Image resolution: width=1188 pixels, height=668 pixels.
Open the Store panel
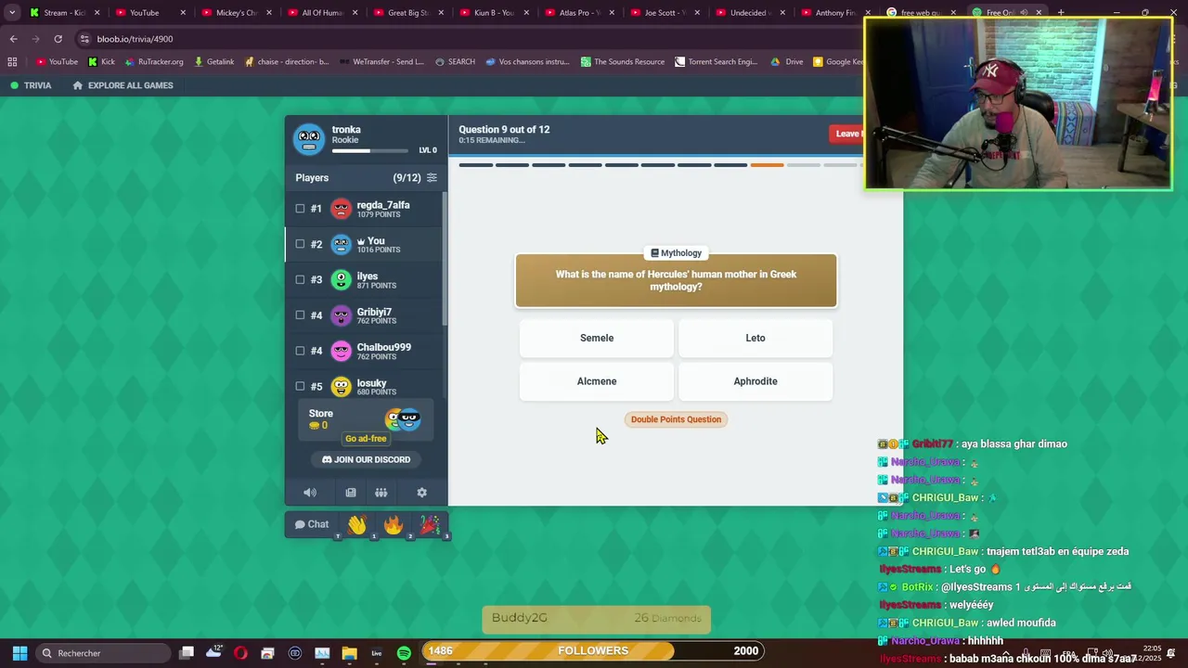pos(366,419)
